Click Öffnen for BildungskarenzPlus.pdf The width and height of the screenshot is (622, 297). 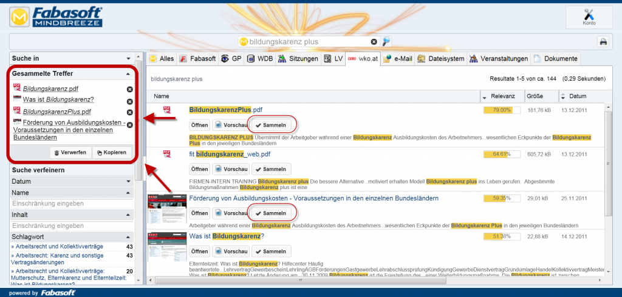click(199, 125)
